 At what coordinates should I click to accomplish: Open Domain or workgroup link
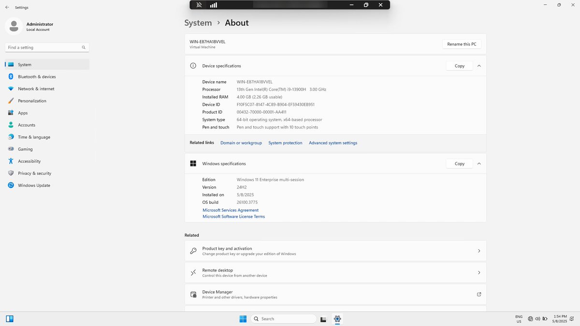241,143
